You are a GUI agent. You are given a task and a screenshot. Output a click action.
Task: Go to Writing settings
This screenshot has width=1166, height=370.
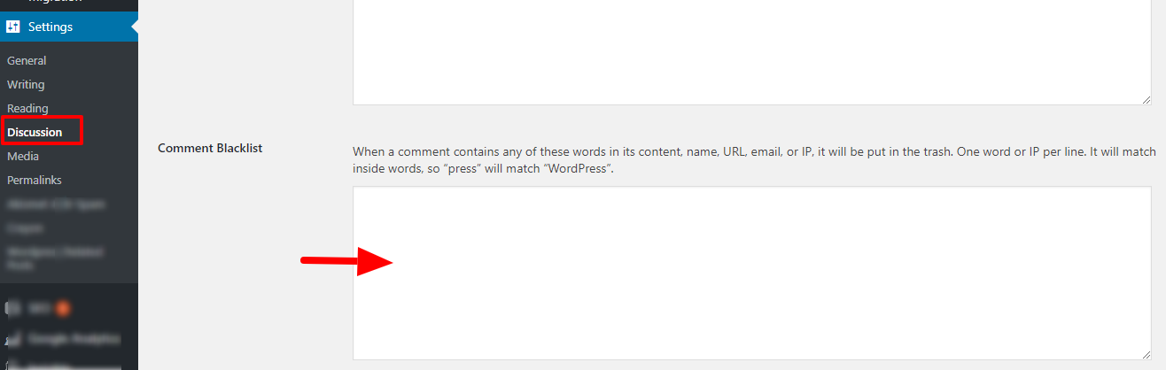26,84
